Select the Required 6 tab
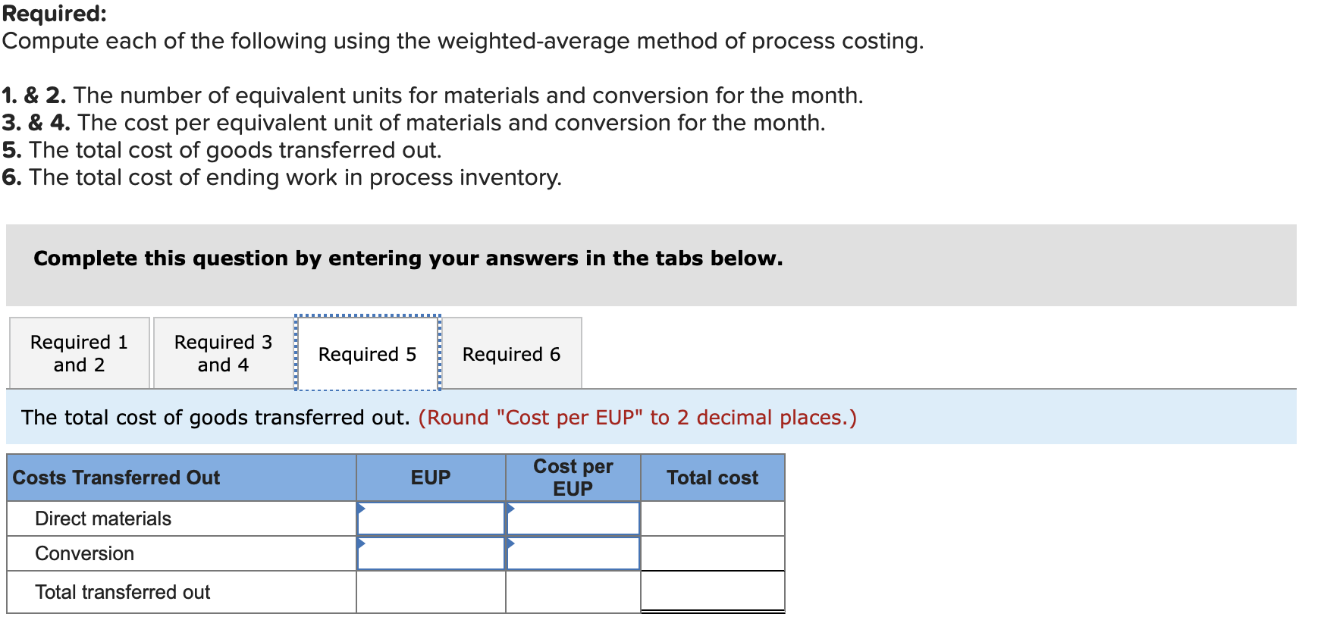 (512, 353)
